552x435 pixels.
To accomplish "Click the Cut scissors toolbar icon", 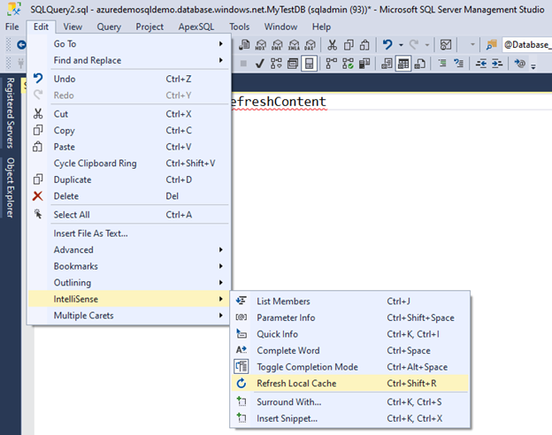I will coord(332,45).
